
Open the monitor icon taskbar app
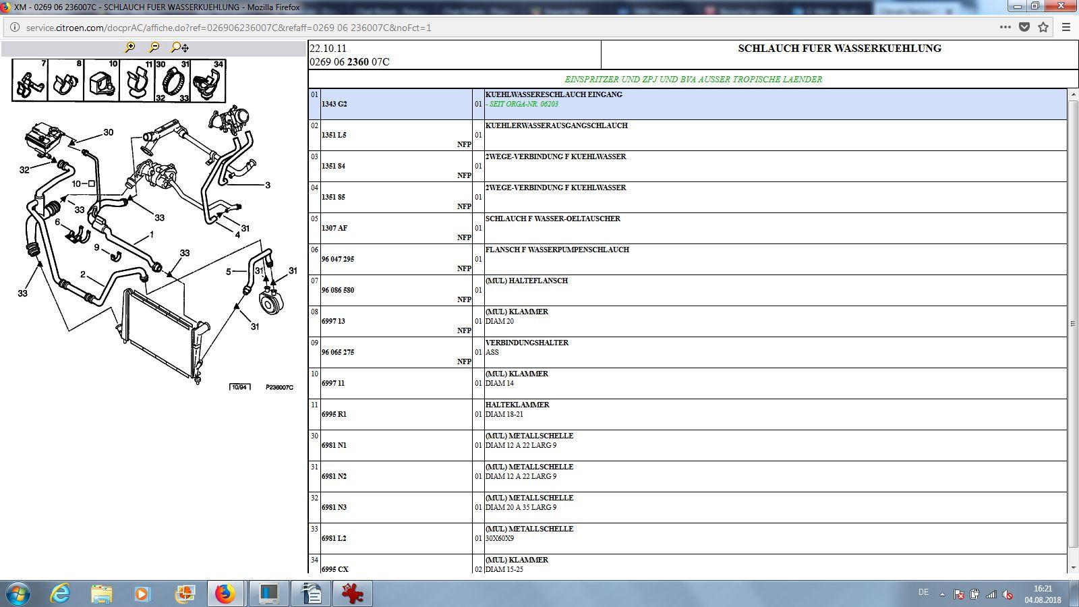coord(268,594)
